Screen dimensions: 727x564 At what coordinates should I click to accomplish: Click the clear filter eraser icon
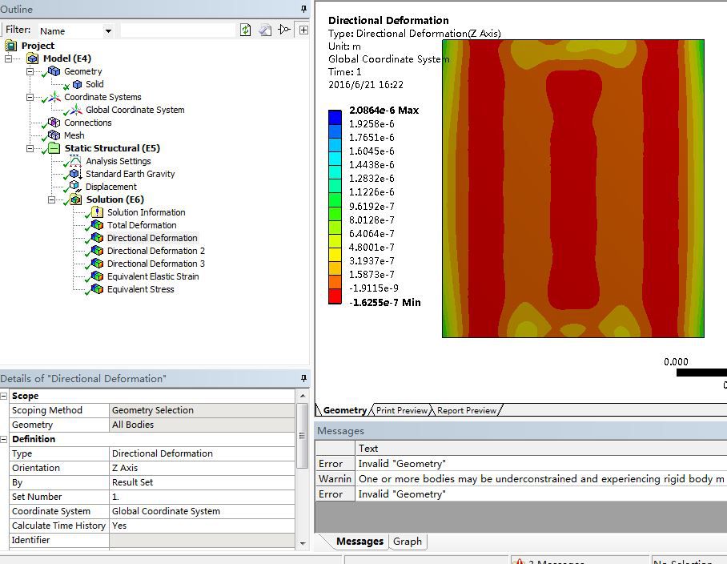[265, 30]
